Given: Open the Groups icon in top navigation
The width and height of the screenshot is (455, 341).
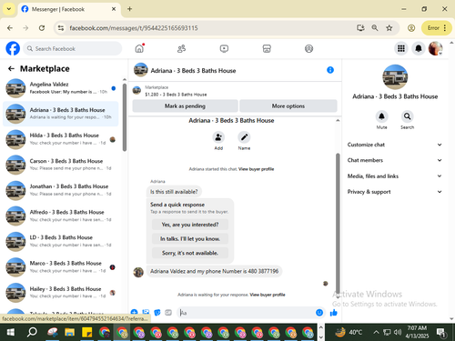Looking at the screenshot, I should pyautogui.click(x=308, y=48).
